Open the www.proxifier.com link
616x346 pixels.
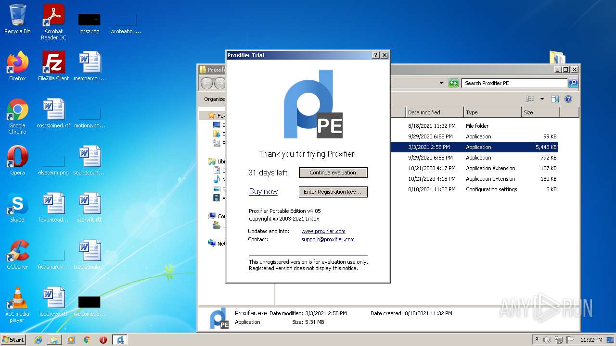click(323, 231)
